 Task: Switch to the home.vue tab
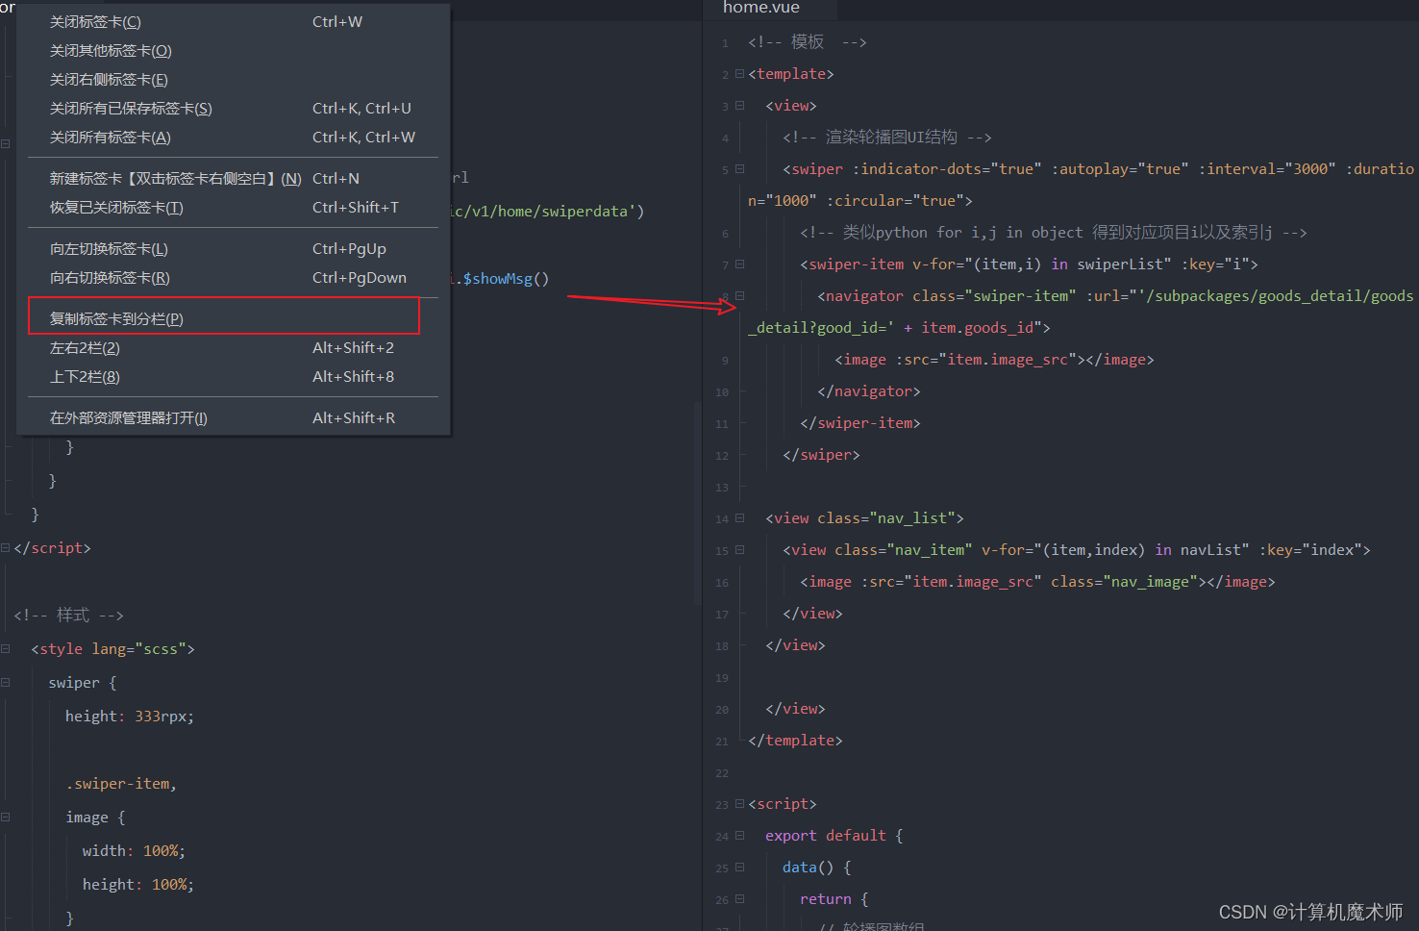[x=761, y=8]
